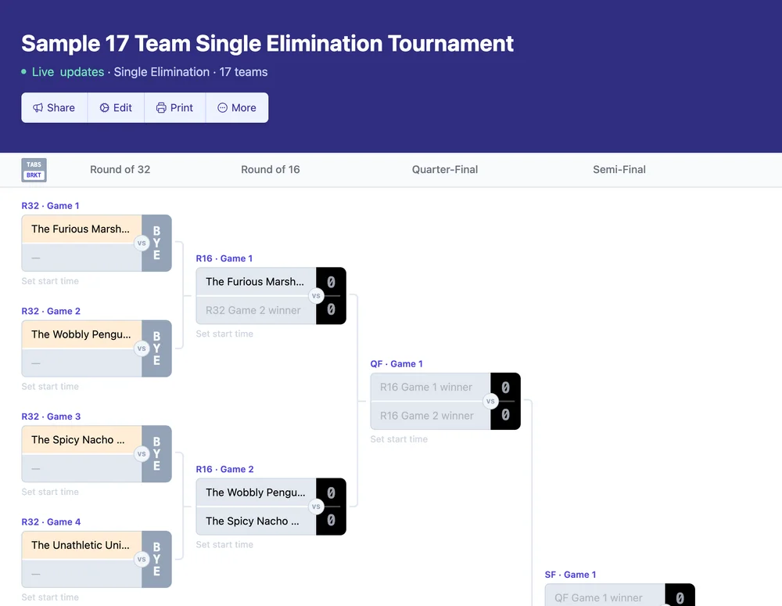Click the vs badge in R32 Game 3
The height and width of the screenshot is (606, 782).
click(x=142, y=454)
